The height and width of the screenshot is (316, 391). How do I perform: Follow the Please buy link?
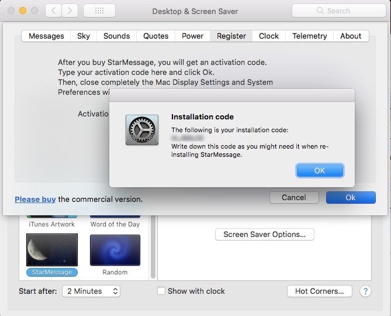coord(35,199)
